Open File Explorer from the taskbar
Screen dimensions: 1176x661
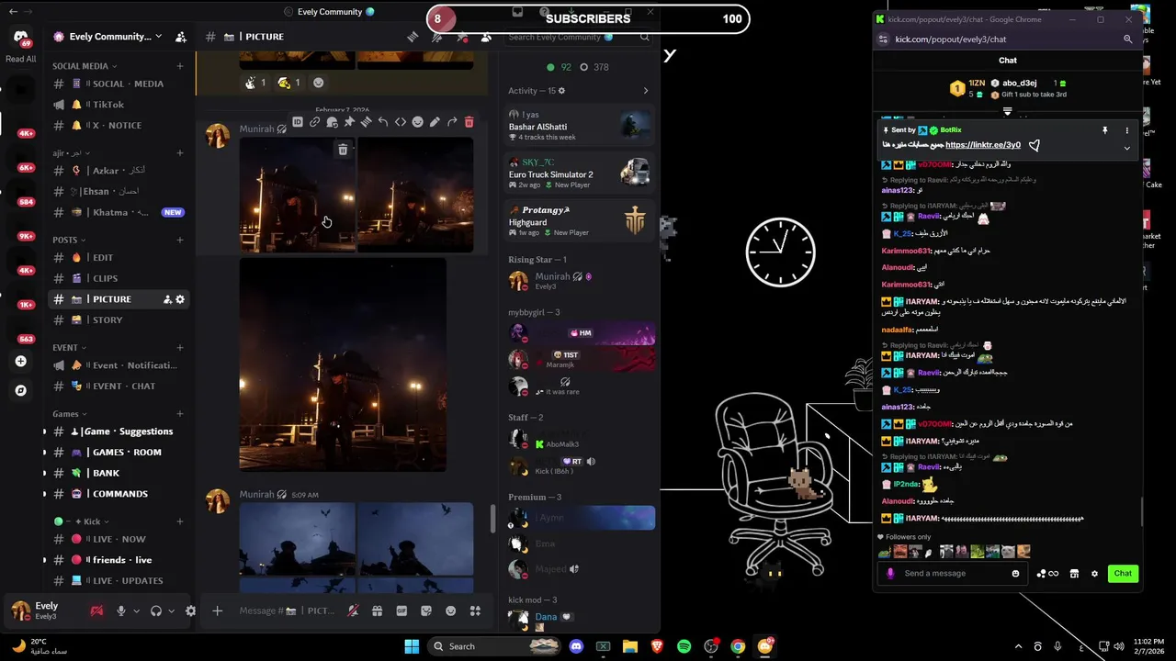(x=629, y=646)
